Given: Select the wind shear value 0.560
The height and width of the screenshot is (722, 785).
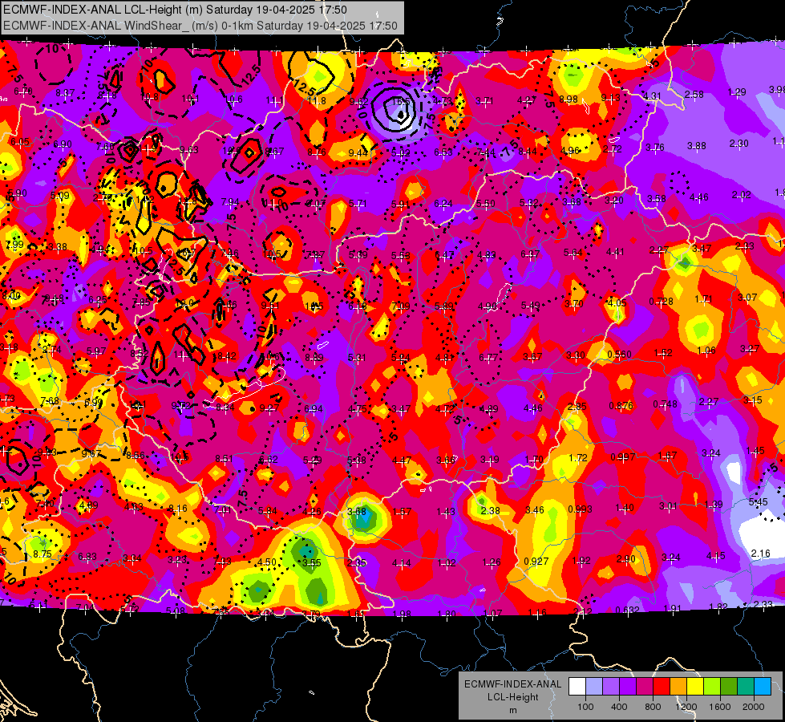Looking at the screenshot, I should [619, 355].
